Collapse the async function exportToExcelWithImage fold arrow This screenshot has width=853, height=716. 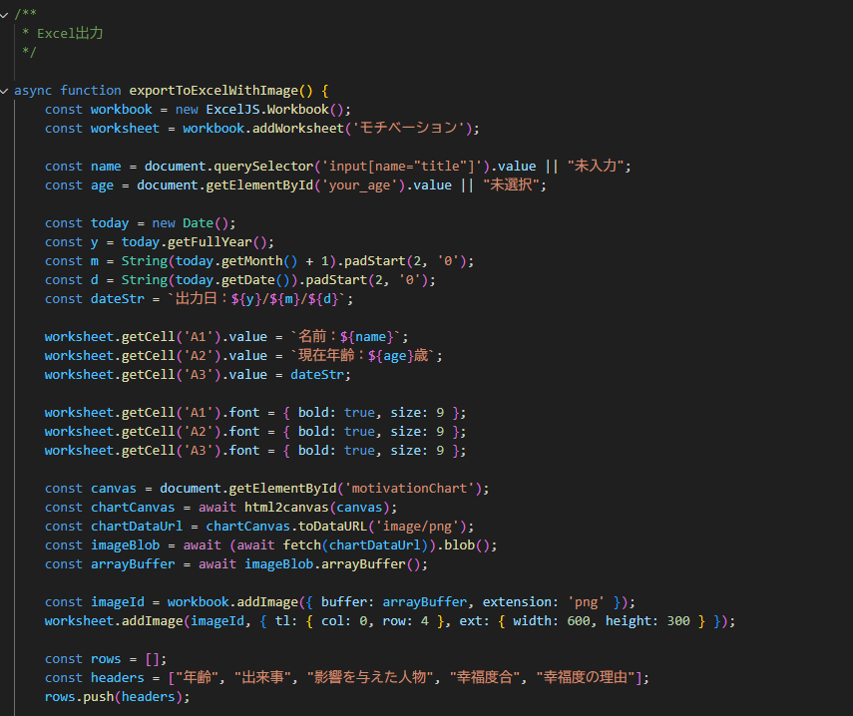(x=5, y=91)
